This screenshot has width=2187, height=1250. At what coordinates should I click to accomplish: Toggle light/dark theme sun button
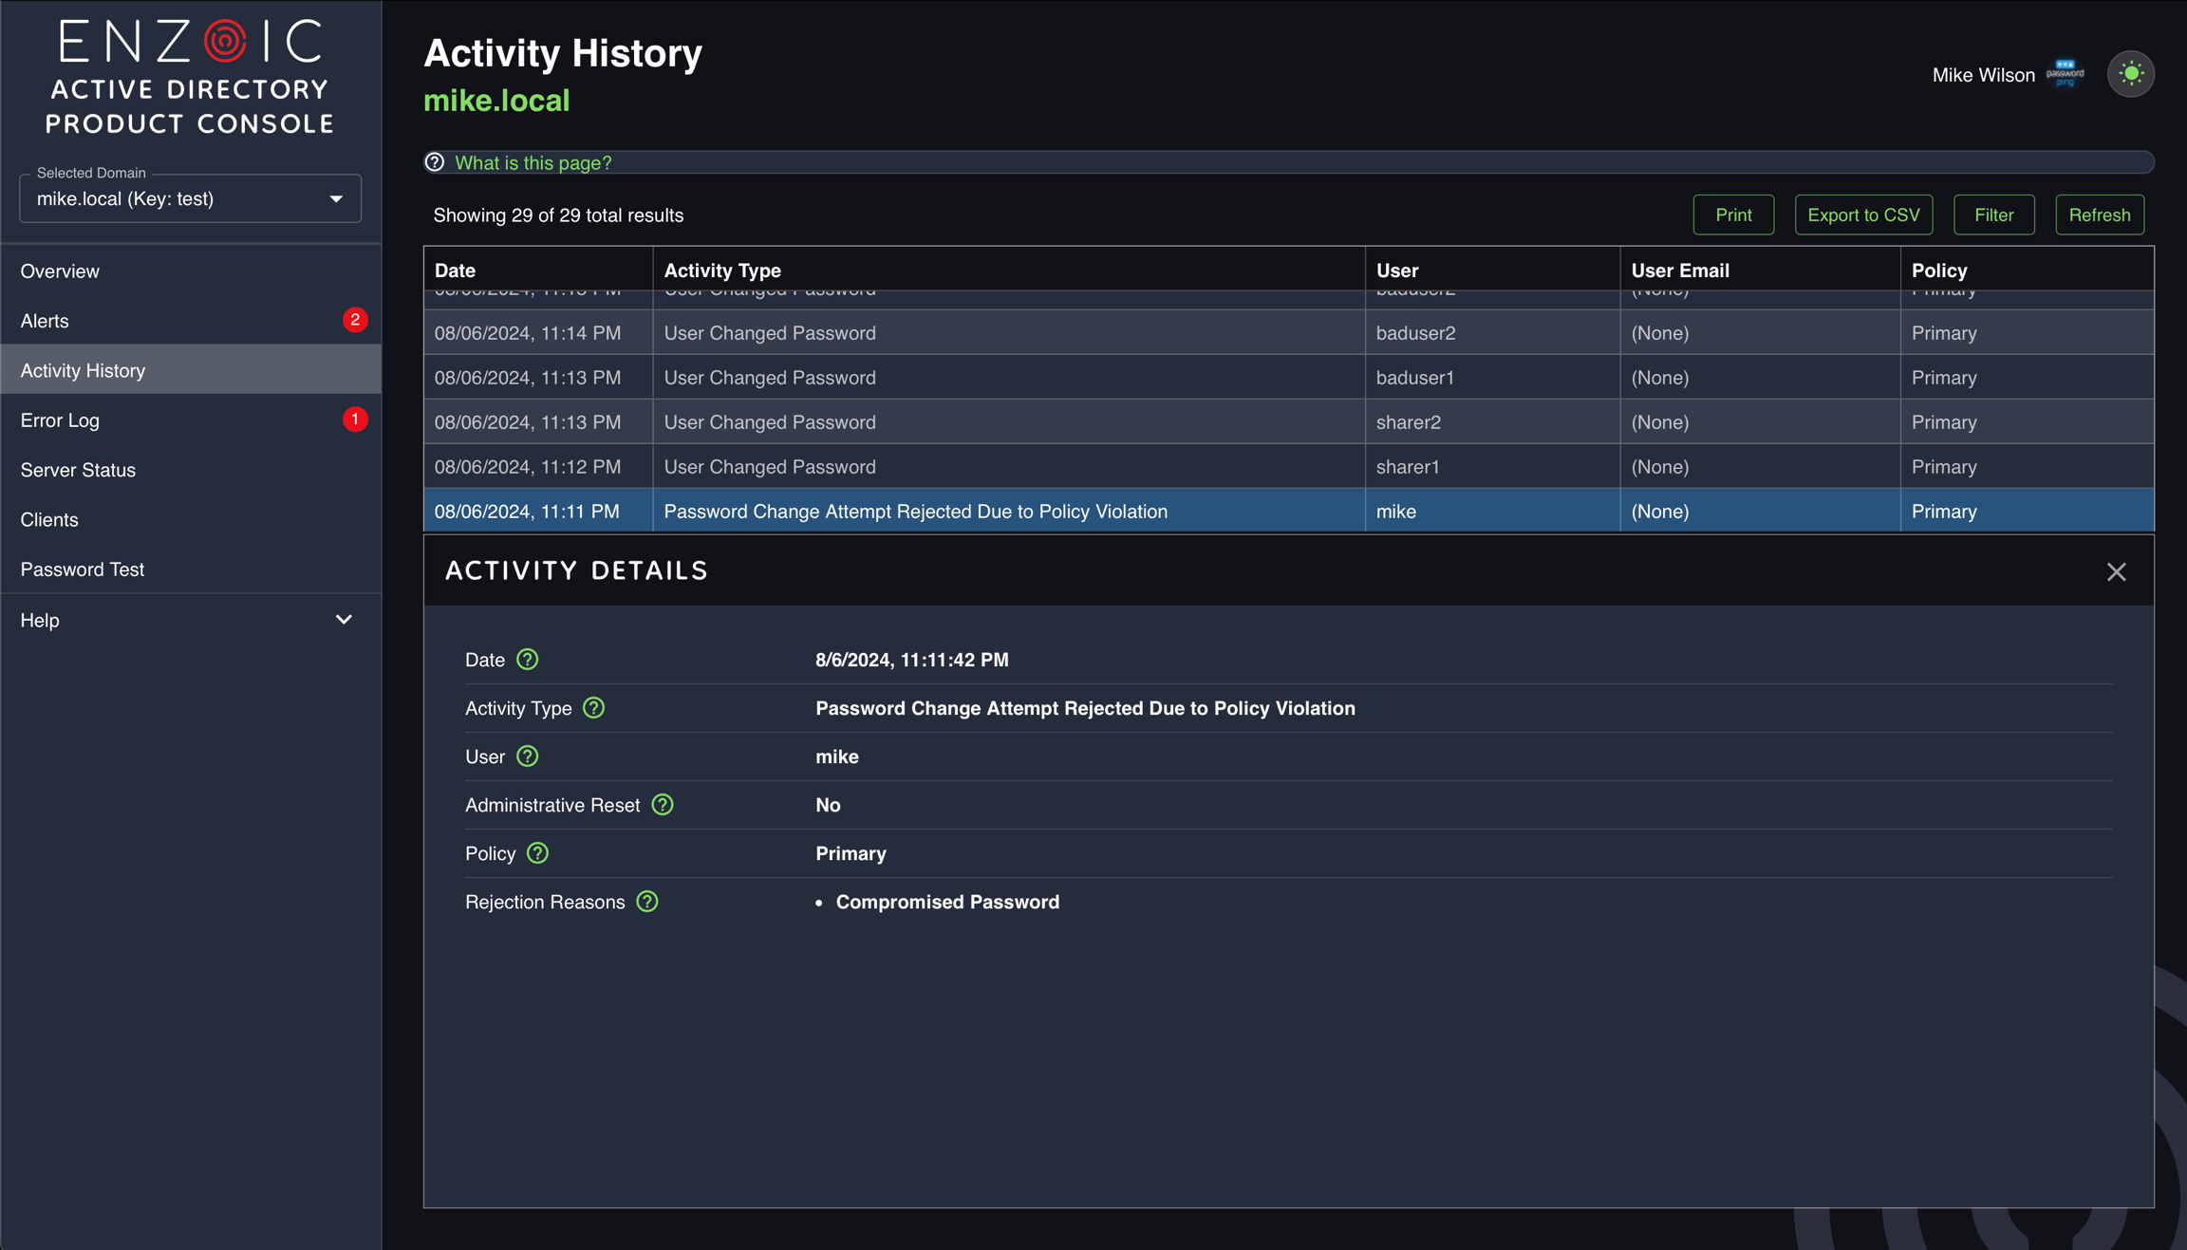pyautogui.click(x=2131, y=74)
